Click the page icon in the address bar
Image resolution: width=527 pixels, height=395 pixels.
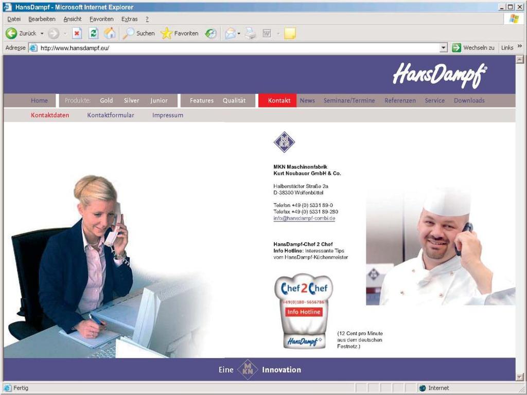coord(33,48)
